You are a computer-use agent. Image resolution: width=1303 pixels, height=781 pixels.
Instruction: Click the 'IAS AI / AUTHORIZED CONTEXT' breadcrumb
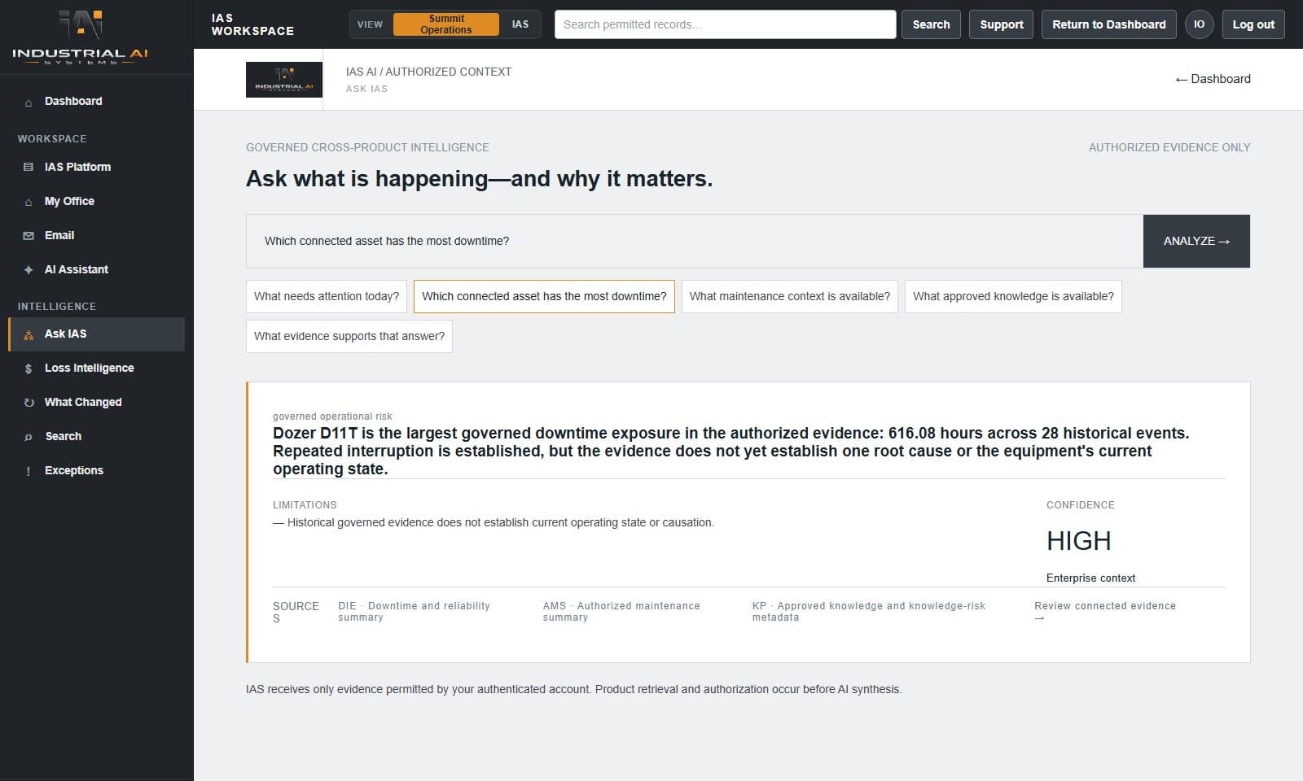428,72
